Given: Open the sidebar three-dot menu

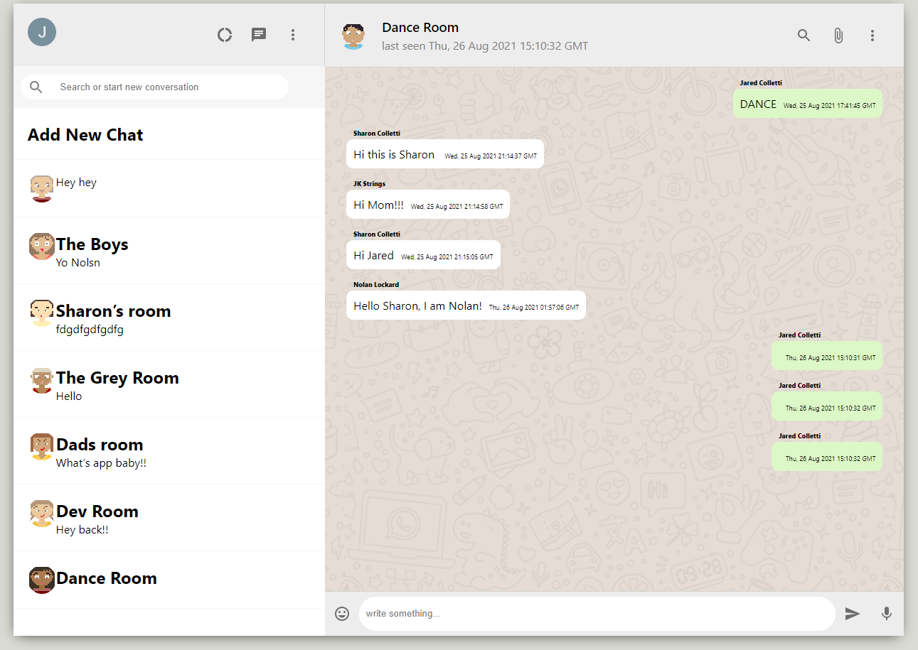Looking at the screenshot, I should coord(293,35).
